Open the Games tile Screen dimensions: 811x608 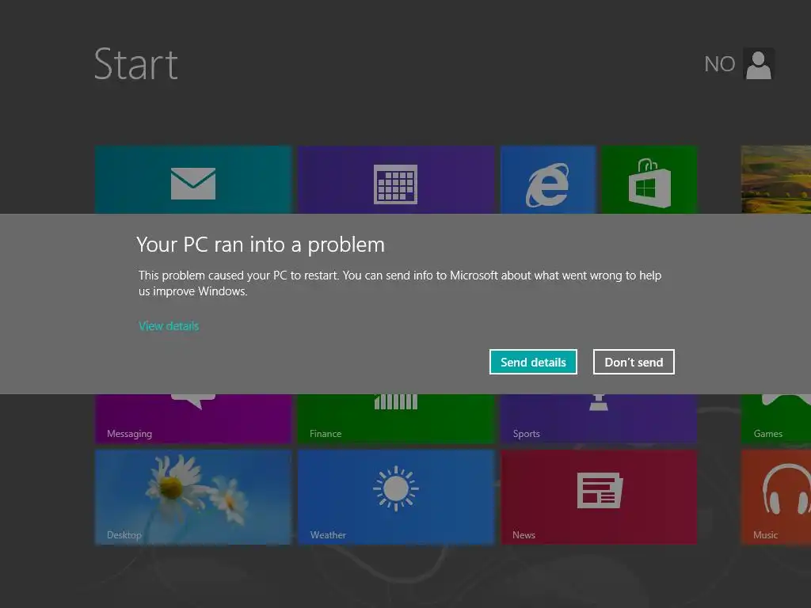[776, 418]
